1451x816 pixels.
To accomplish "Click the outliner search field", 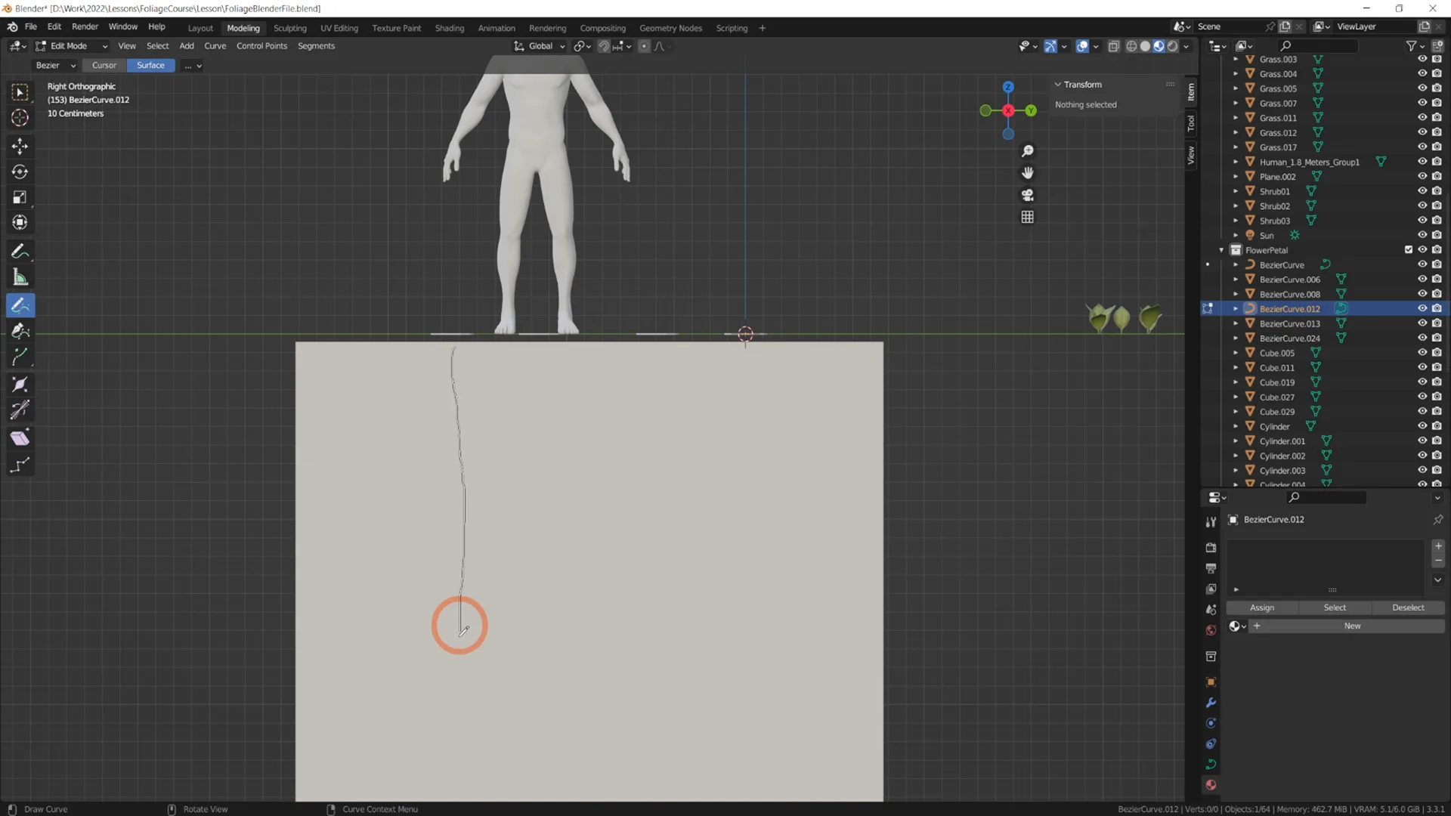I will tap(1319, 45).
